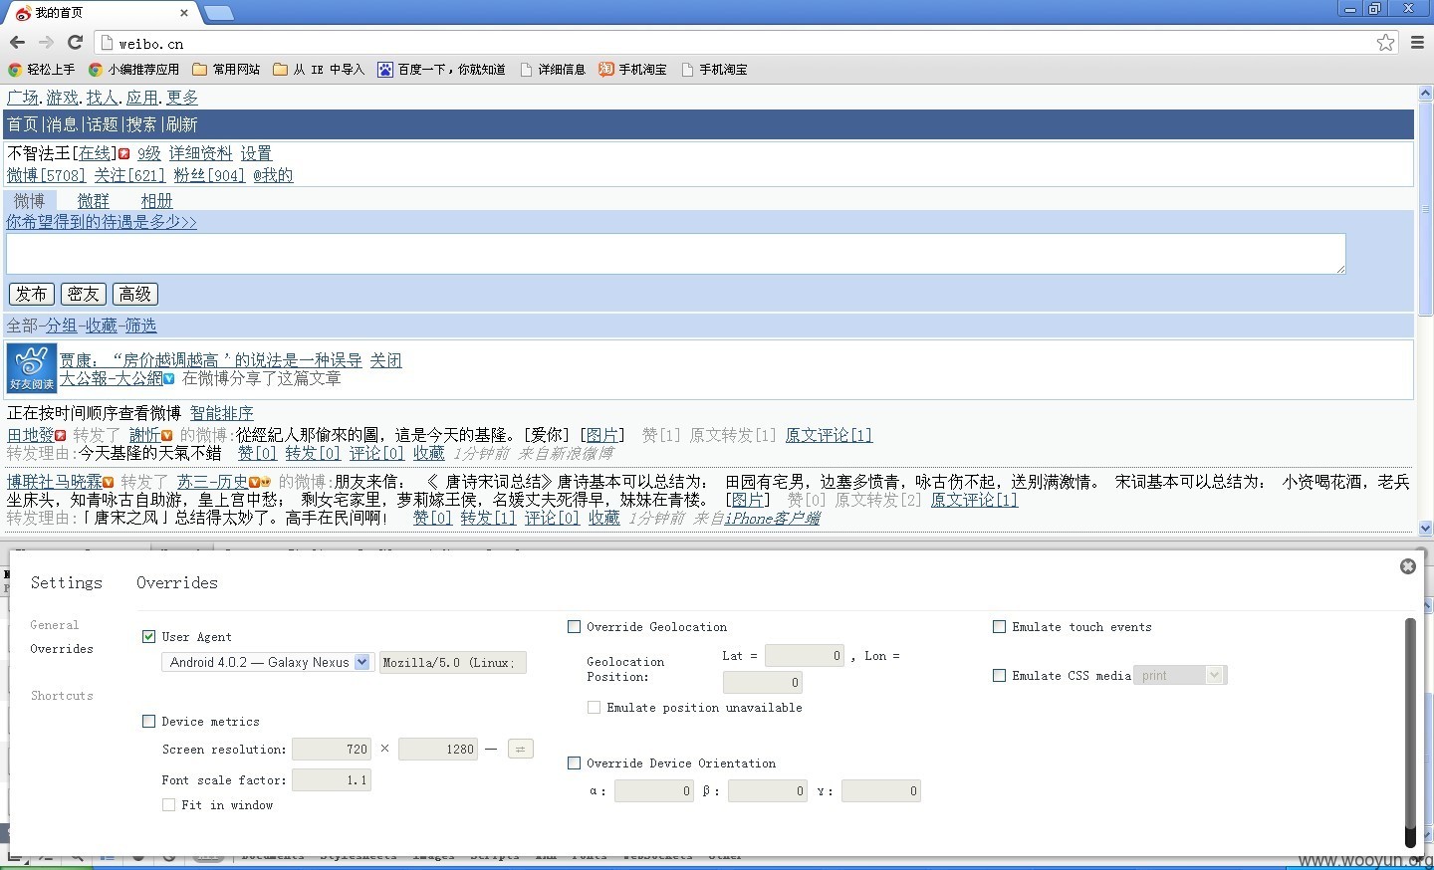Click the screen resolution height field 1280
This screenshot has height=870, width=1434.
[x=438, y=749]
